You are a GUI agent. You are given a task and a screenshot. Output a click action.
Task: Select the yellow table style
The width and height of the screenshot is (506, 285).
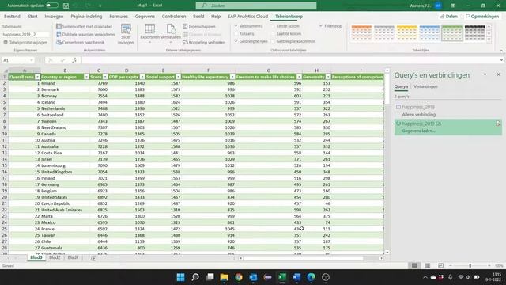[x=406, y=32]
